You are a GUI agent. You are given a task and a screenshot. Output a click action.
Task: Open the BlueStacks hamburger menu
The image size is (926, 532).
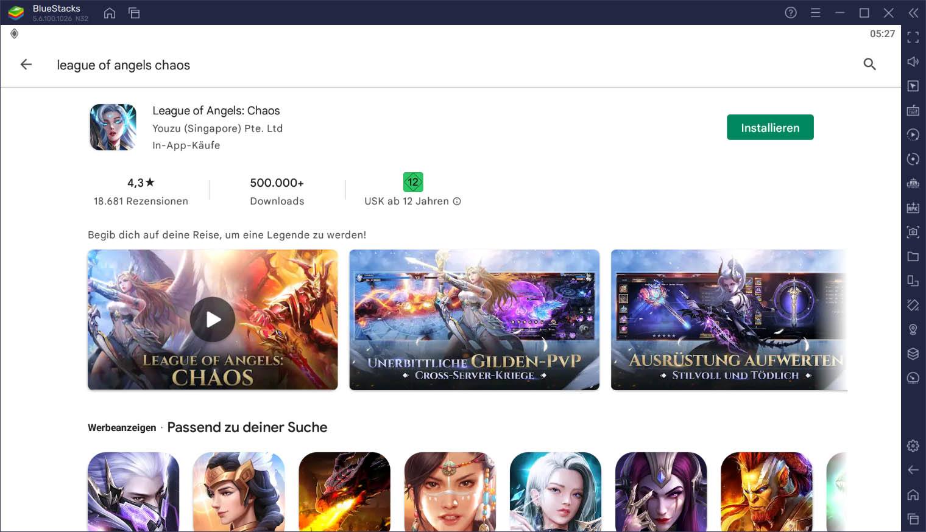tap(815, 13)
